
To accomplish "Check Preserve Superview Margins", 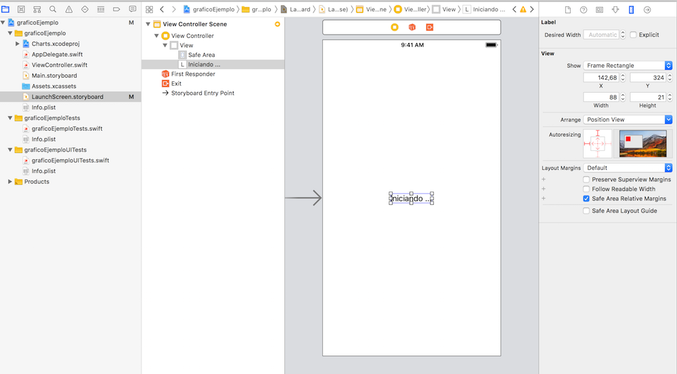I will pos(586,179).
